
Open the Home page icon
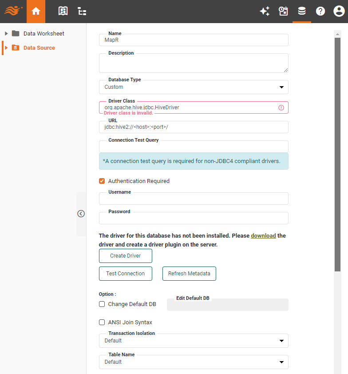pos(36,11)
